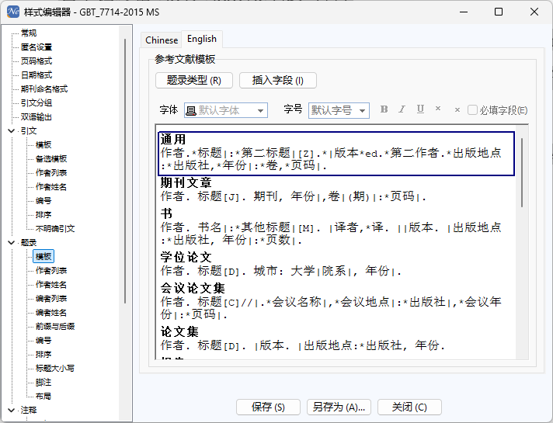Click the 期刊文章 template format line

[x=293, y=196]
